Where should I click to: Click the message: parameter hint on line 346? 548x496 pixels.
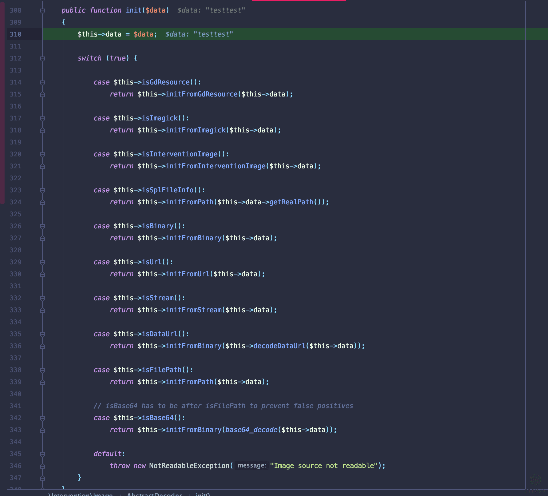(251, 466)
